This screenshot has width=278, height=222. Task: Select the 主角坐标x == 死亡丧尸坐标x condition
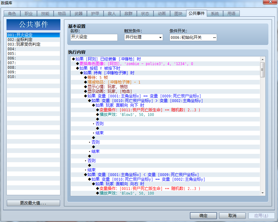click(x=165, y=96)
